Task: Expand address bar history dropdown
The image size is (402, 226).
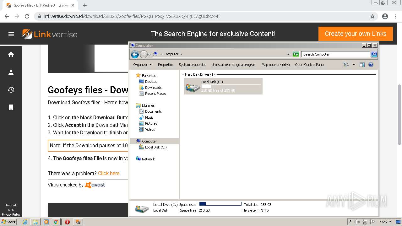Action: coord(288,54)
